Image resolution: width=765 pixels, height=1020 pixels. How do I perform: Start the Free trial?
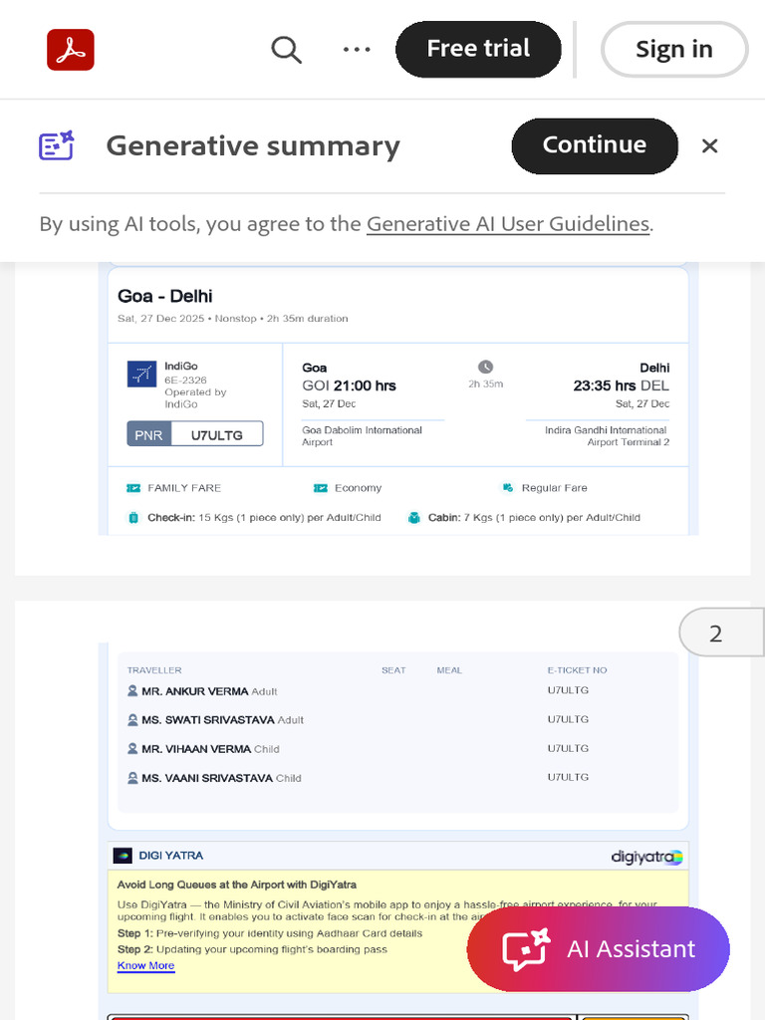click(478, 50)
